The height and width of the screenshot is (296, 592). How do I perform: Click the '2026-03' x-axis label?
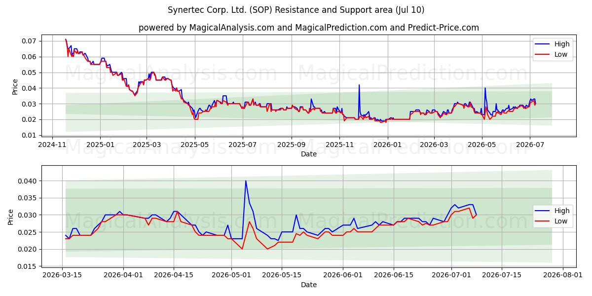click(x=434, y=145)
